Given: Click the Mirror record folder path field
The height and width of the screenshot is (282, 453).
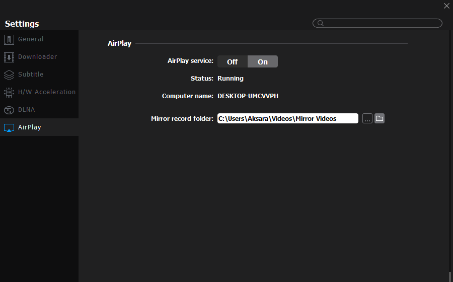Looking at the screenshot, I should pyautogui.click(x=288, y=118).
